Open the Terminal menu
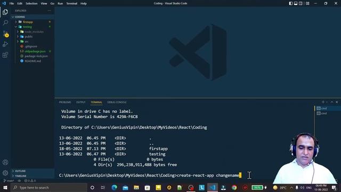The height and width of the screenshot is (192, 341). click(72, 4)
